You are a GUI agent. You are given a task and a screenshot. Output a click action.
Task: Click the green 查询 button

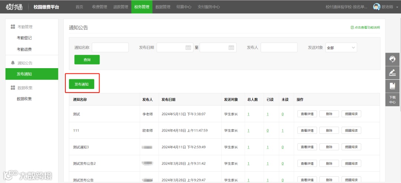[87, 60]
